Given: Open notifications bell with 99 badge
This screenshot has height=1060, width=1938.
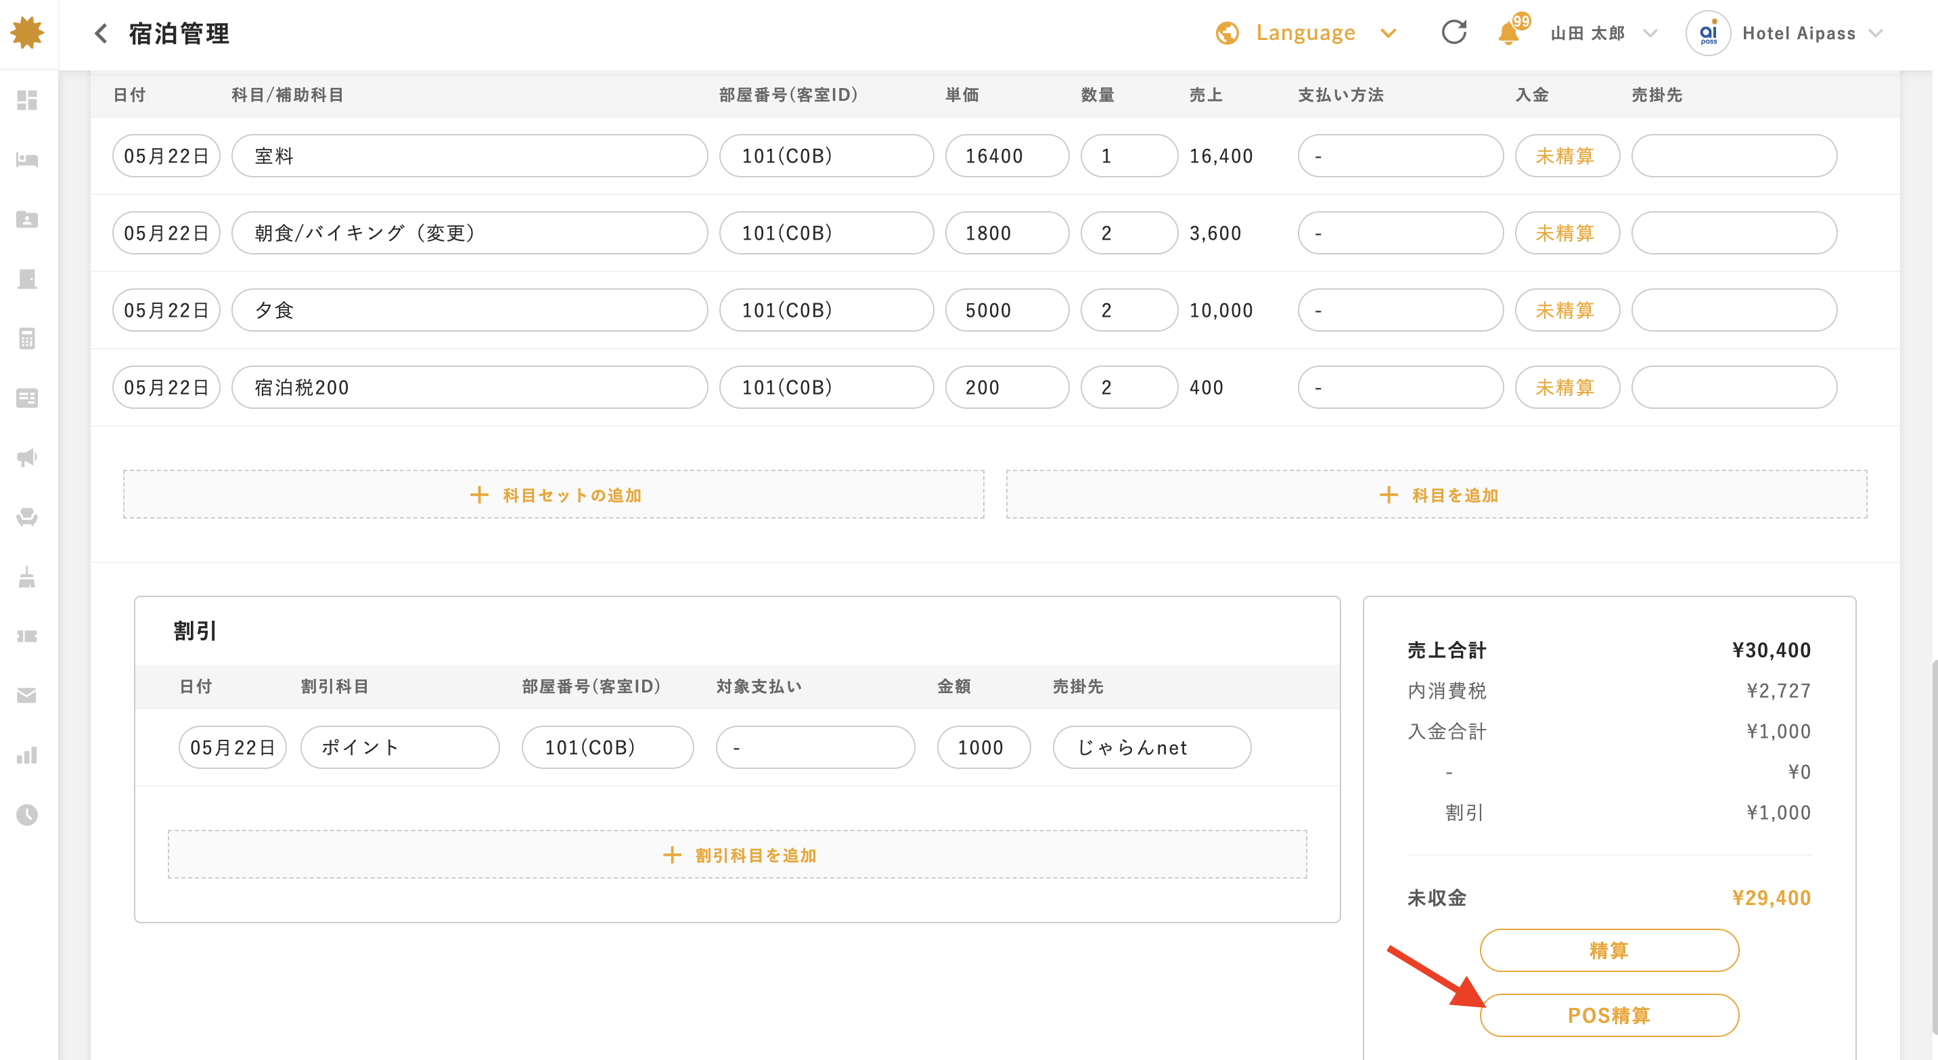Looking at the screenshot, I should pos(1512,30).
